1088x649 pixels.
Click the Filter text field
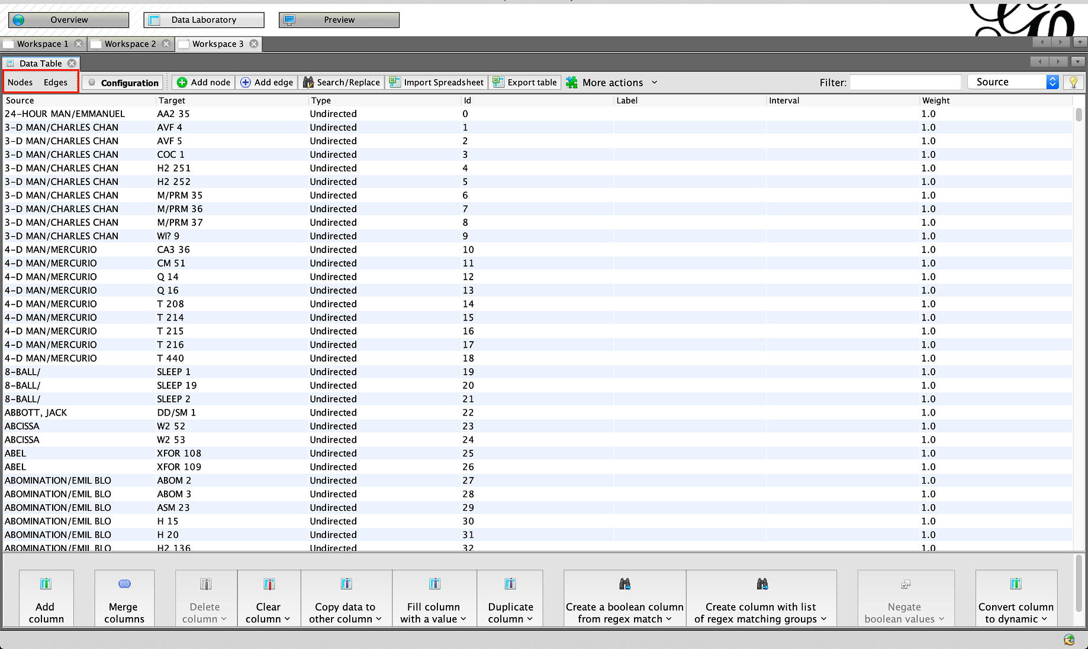pos(905,82)
